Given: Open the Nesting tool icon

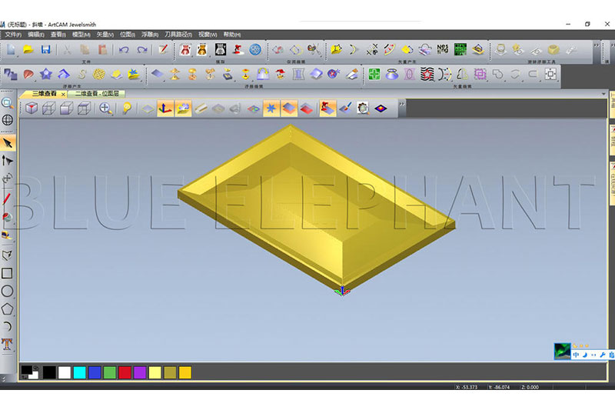Looking at the screenshot, I should pyautogui.click(x=443, y=50).
